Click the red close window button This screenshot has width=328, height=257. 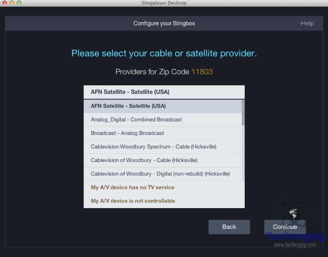point(4,3)
